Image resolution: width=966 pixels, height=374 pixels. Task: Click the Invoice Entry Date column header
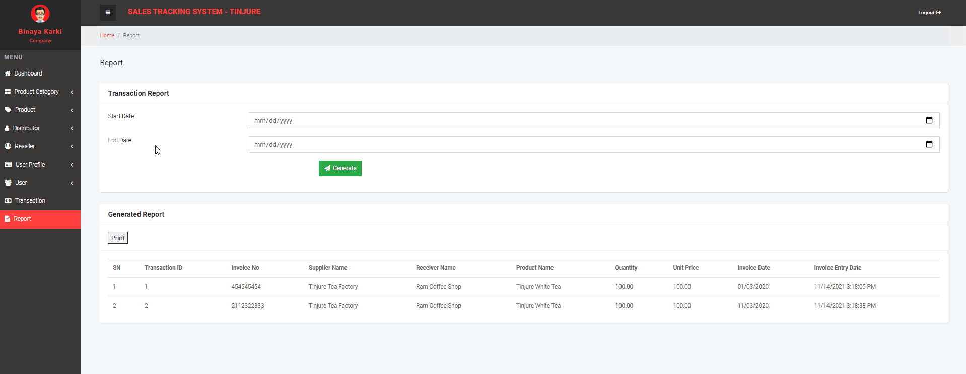click(x=838, y=268)
